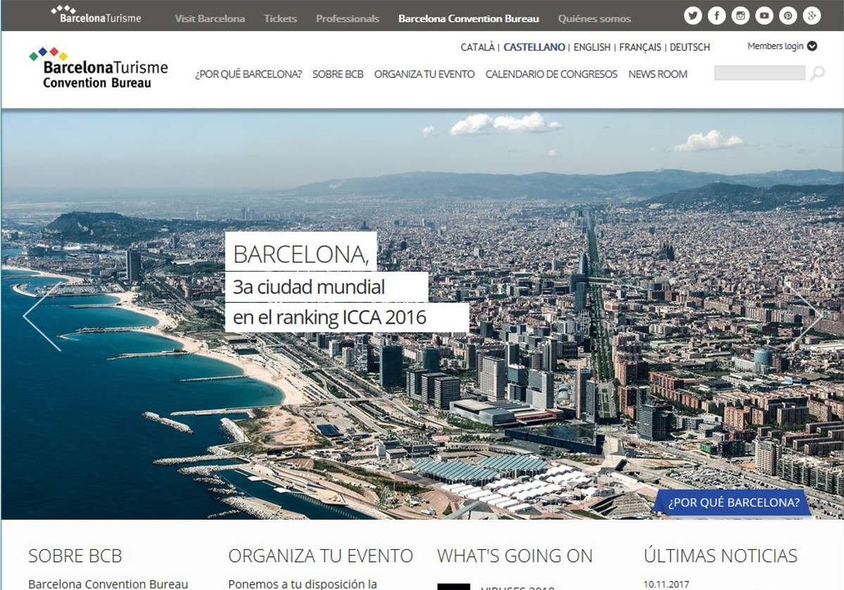Switch language to English
Screen dimensions: 844x590
coord(592,47)
